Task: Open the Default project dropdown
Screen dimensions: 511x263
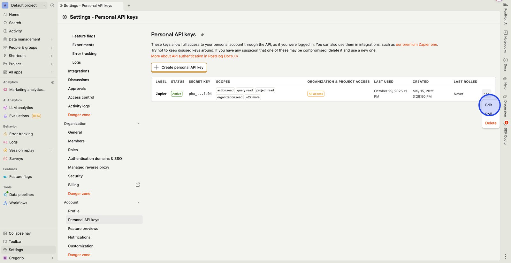Action: [x=24, y=5]
